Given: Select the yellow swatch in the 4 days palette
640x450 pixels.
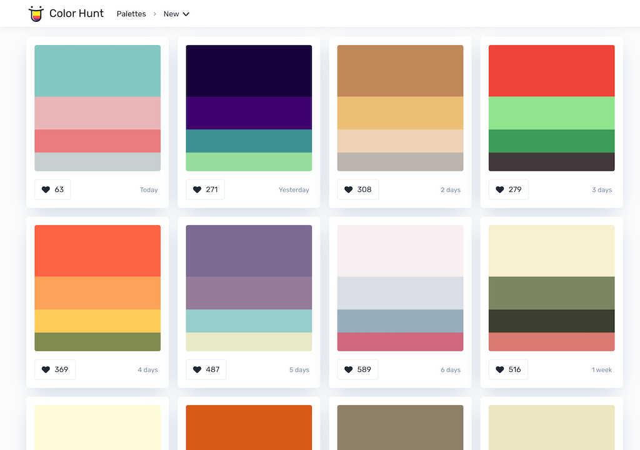Looking at the screenshot, I should click(97, 321).
